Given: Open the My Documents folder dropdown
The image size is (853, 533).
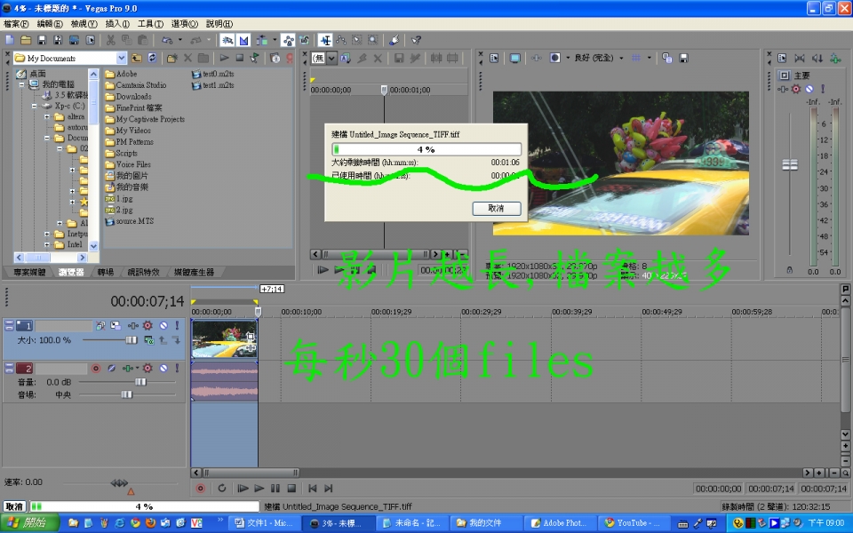Looking at the screenshot, I should (x=122, y=58).
